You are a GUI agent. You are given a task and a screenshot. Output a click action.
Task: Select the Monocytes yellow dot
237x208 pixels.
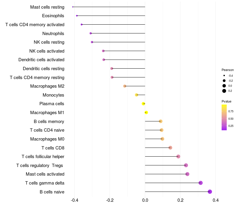137,95
